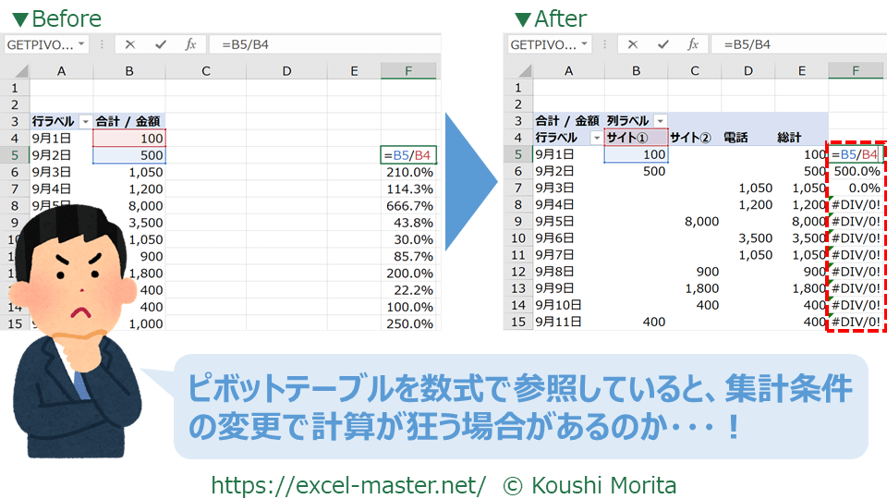Click the Before formula bar input showing =B5/B4
The image size is (887, 499).
[x=323, y=44]
